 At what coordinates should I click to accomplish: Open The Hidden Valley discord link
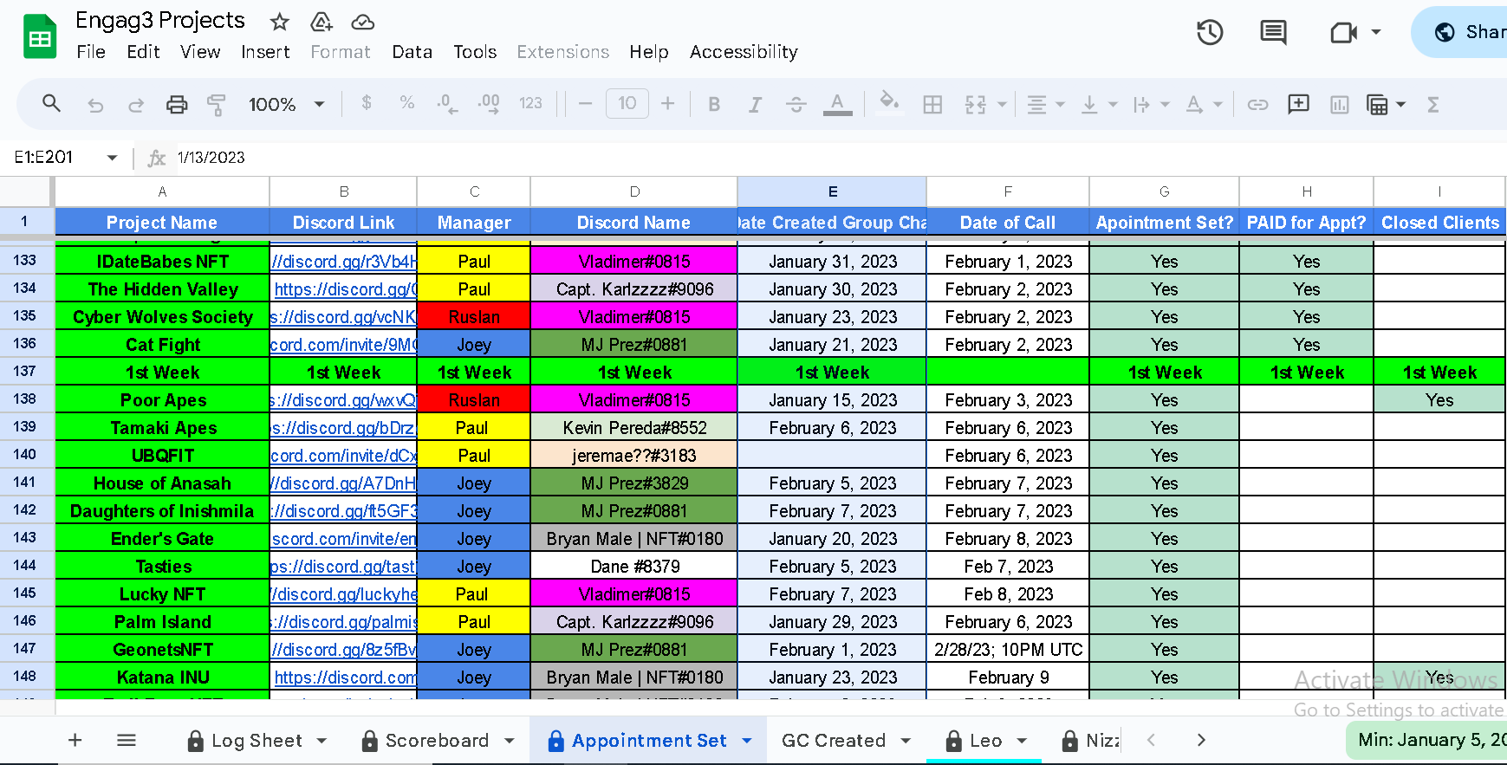[345, 289]
